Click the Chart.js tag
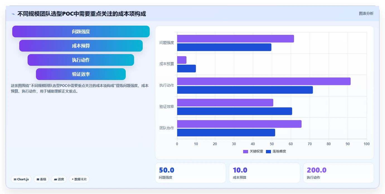Image resolution: width=385 pixels, height=194 pixels. (21, 179)
